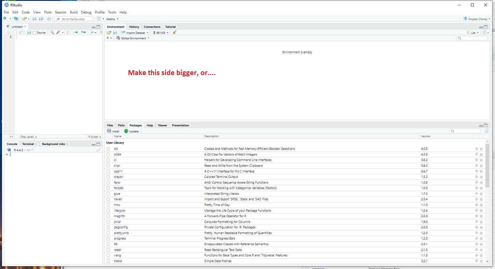The width and height of the screenshot is (495, 269).
Task: Tick the checkbox for the readr package
Action: (x=108, y=250)
